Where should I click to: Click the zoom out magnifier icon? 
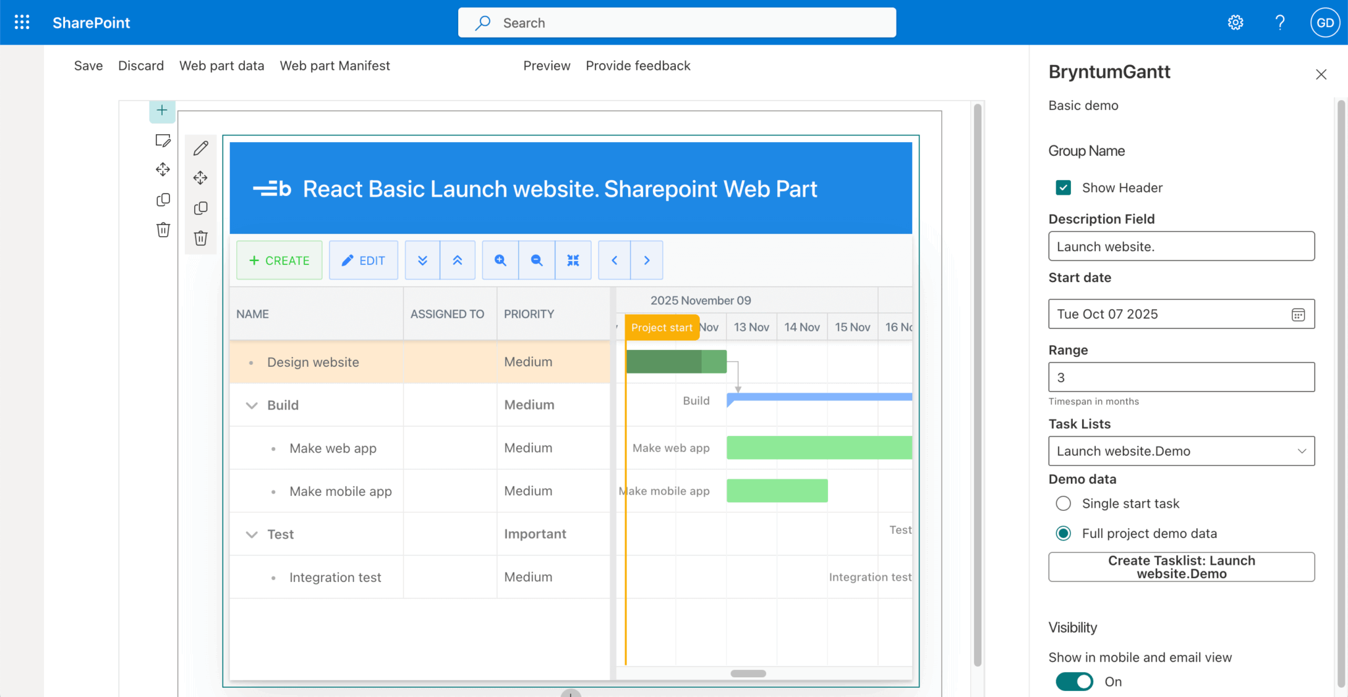[x=536, y=260]
